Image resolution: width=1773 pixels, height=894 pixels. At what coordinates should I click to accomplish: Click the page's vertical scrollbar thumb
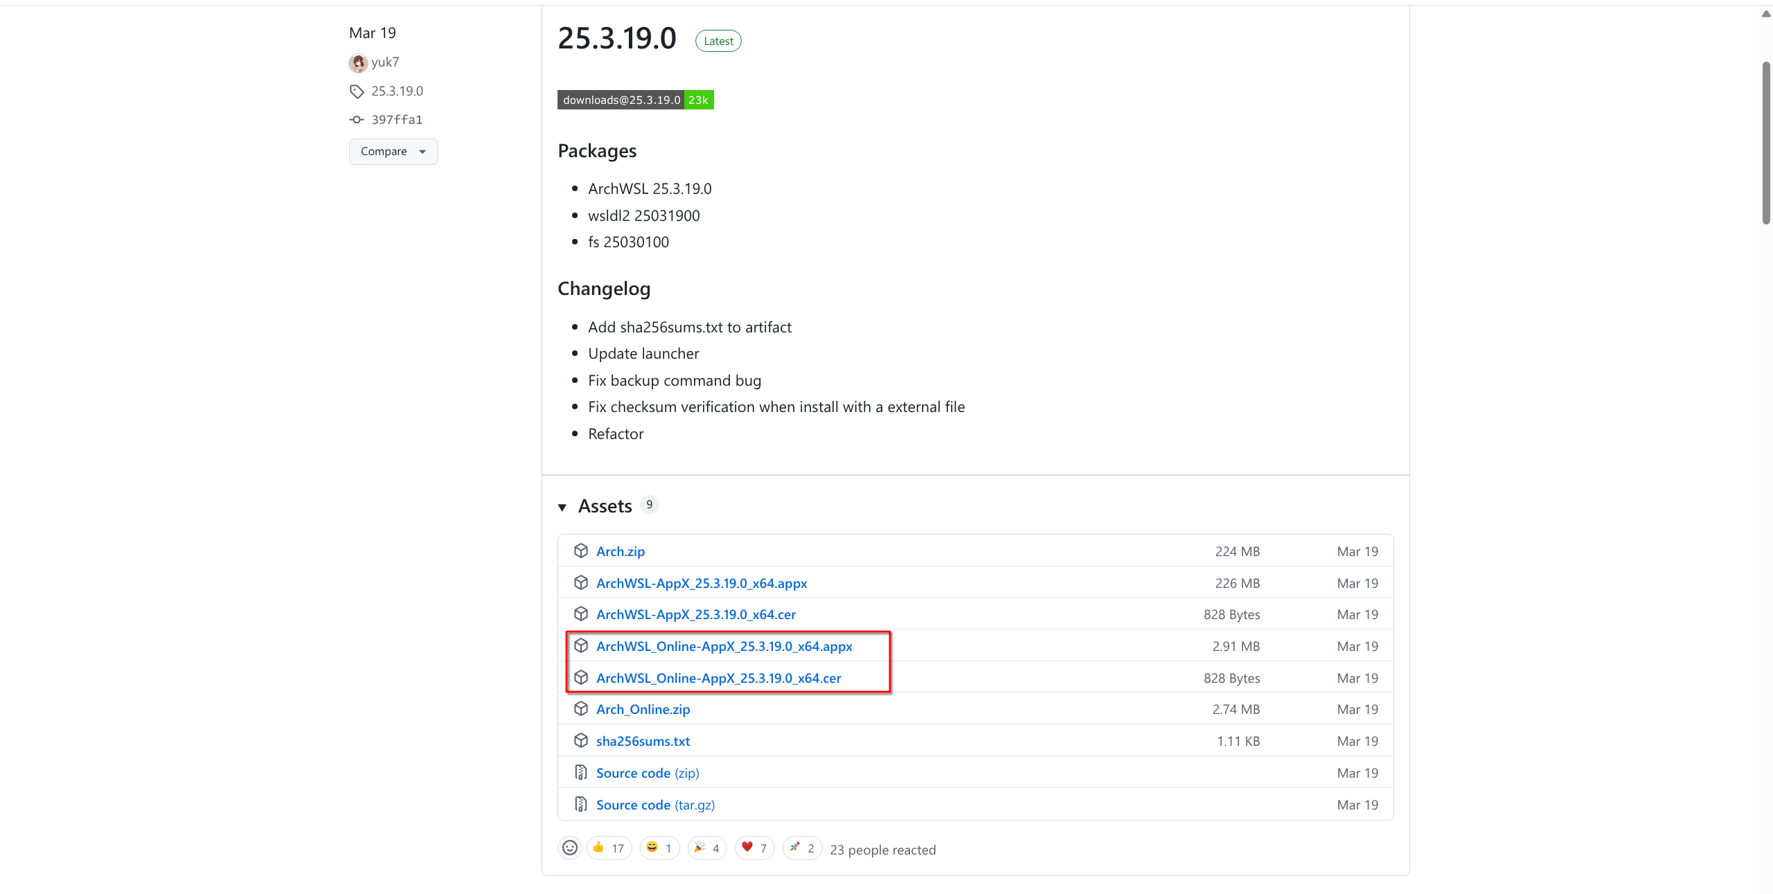[x=1766, y=143]
